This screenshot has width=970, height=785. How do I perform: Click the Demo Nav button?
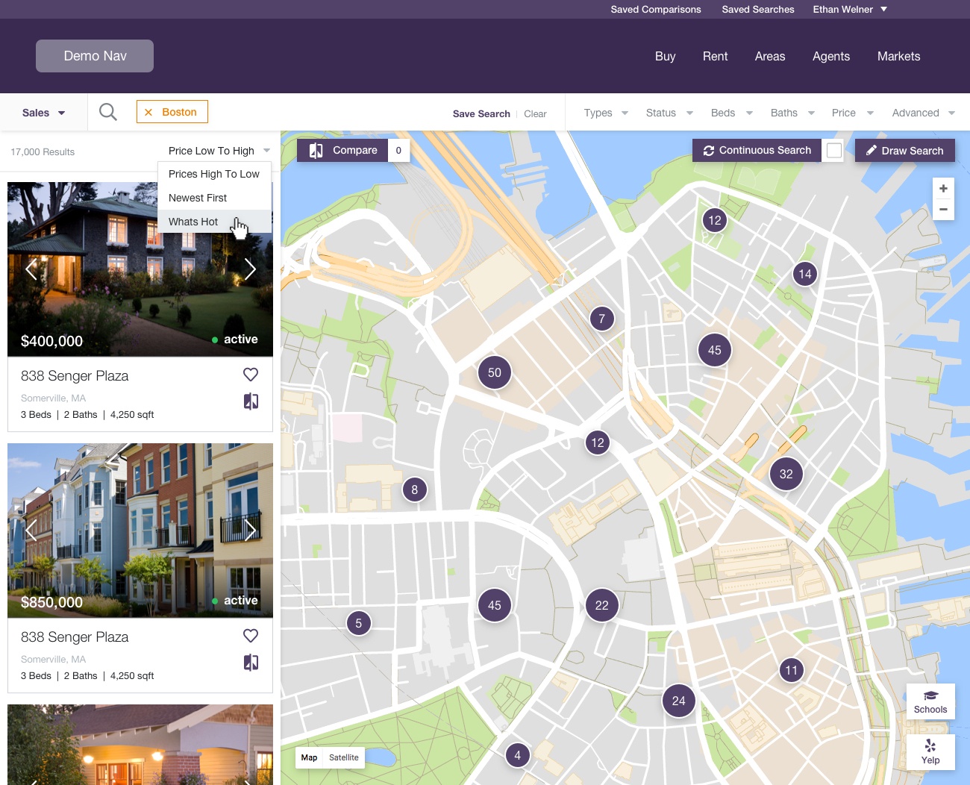click(x=95, y=56)
